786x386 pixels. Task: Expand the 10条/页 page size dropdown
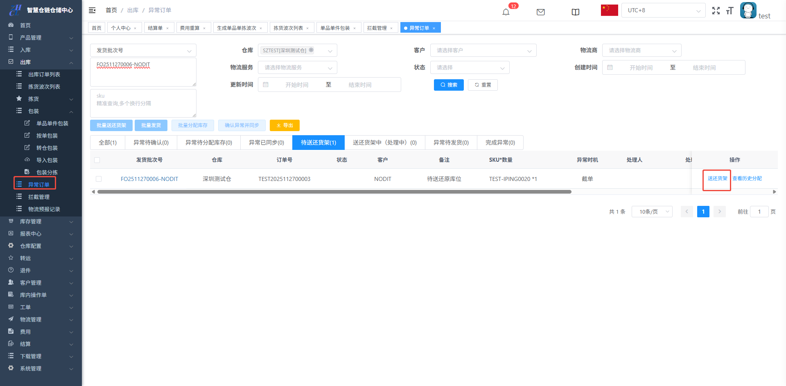(x=652, y=212)
